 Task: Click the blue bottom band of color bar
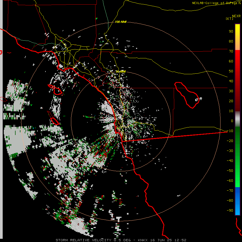pyautogui.click(x=237, y=201)
